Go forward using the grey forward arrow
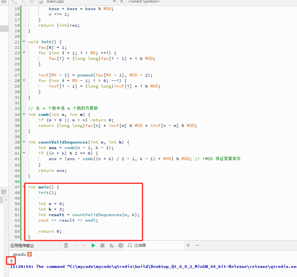297x277 pixels. (x=23, y=2)
